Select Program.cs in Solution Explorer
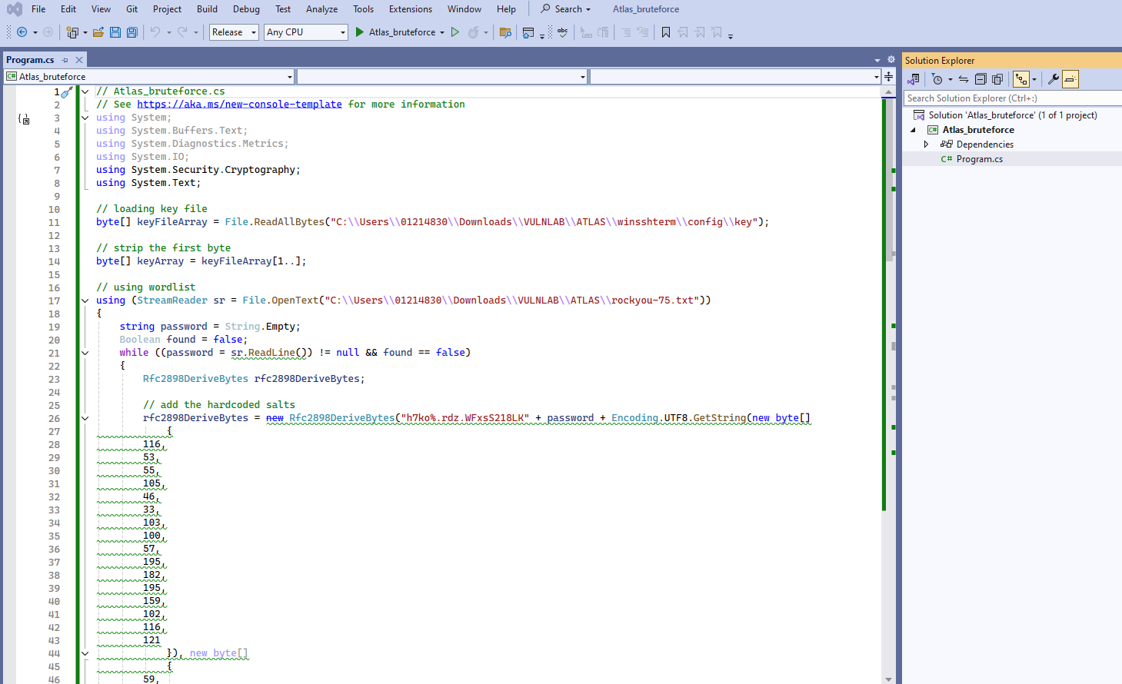The height and width of the screenshot is (684, 1122). coord(979,159)
